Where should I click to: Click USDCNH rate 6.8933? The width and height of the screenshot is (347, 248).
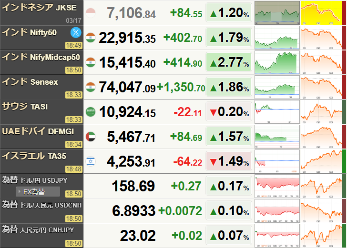[x=133, y=211]
